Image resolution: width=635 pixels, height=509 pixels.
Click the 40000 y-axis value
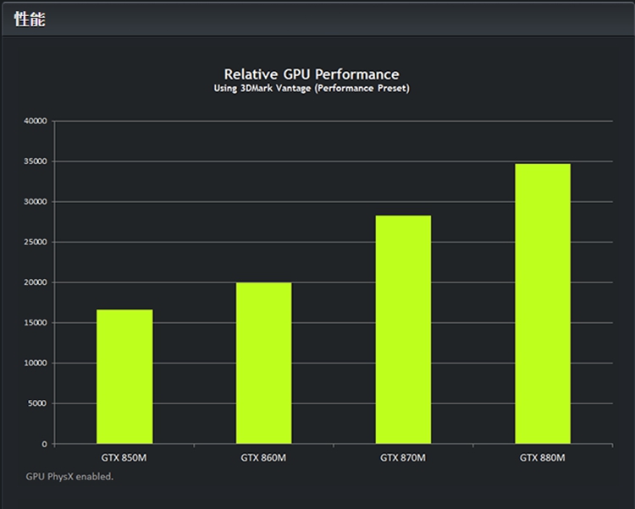36,121
